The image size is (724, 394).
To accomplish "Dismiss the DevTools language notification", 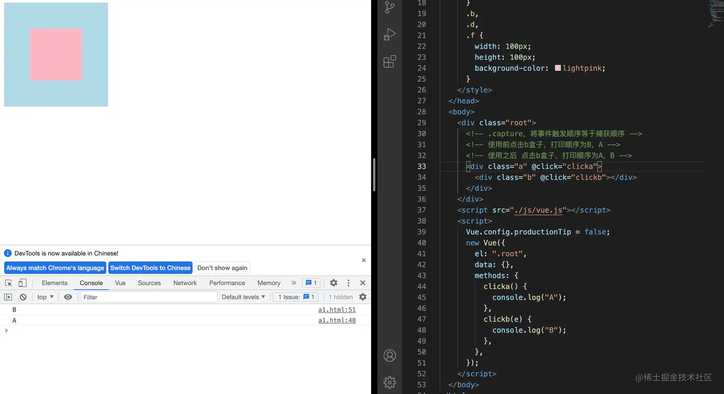I will (x=364, y=260).
